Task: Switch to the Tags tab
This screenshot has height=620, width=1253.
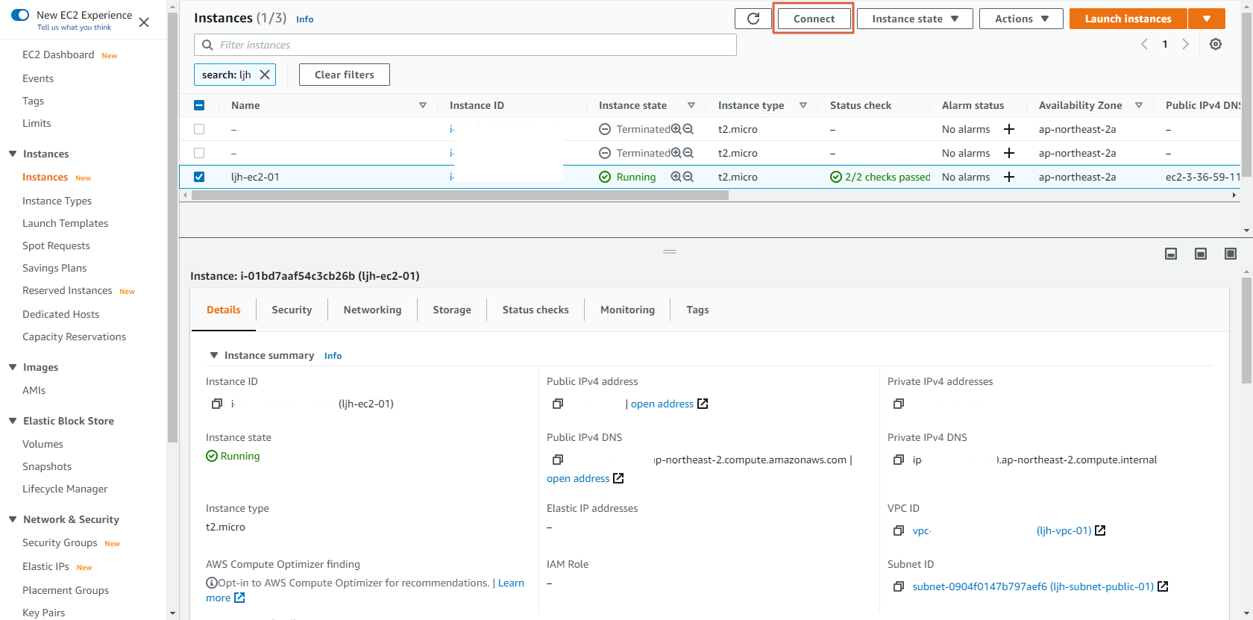Action: pyautogui.click(x=697, y=310)
